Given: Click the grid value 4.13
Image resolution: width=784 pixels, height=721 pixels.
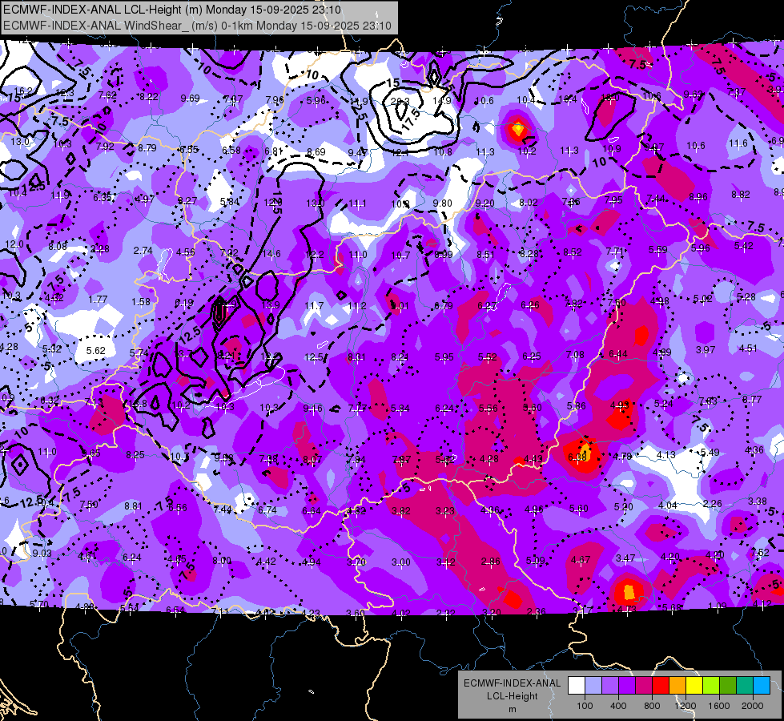Looking at the screenshot, I should [665, 454].
